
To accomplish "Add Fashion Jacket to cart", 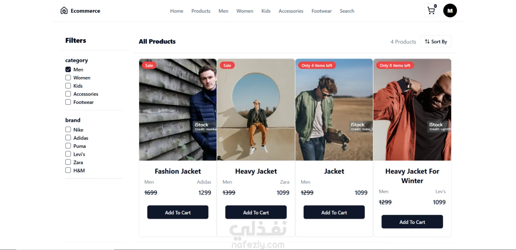I will [x=178, y=212].
